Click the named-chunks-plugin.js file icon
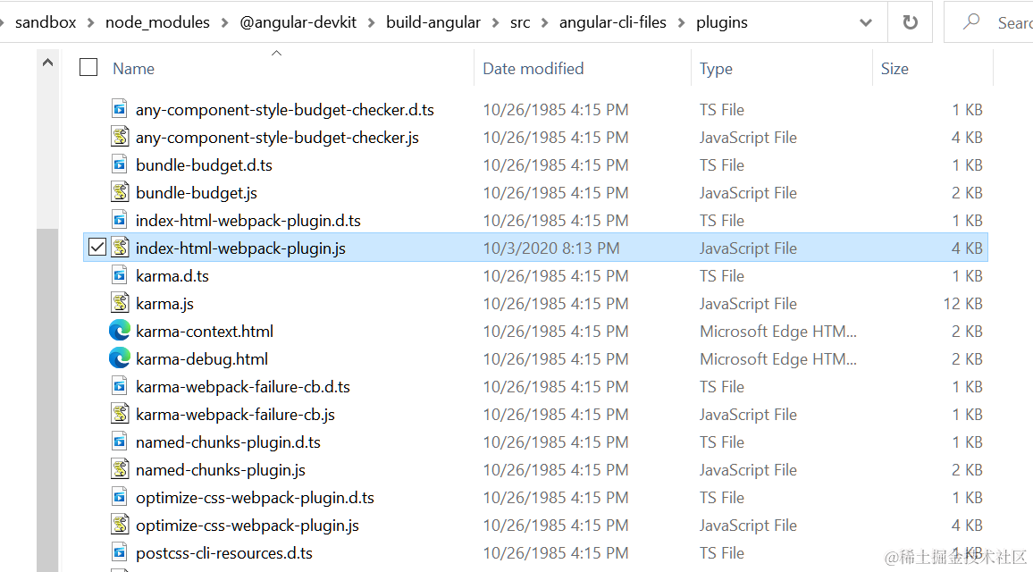Screen dimensions: 1033x572 119,468
